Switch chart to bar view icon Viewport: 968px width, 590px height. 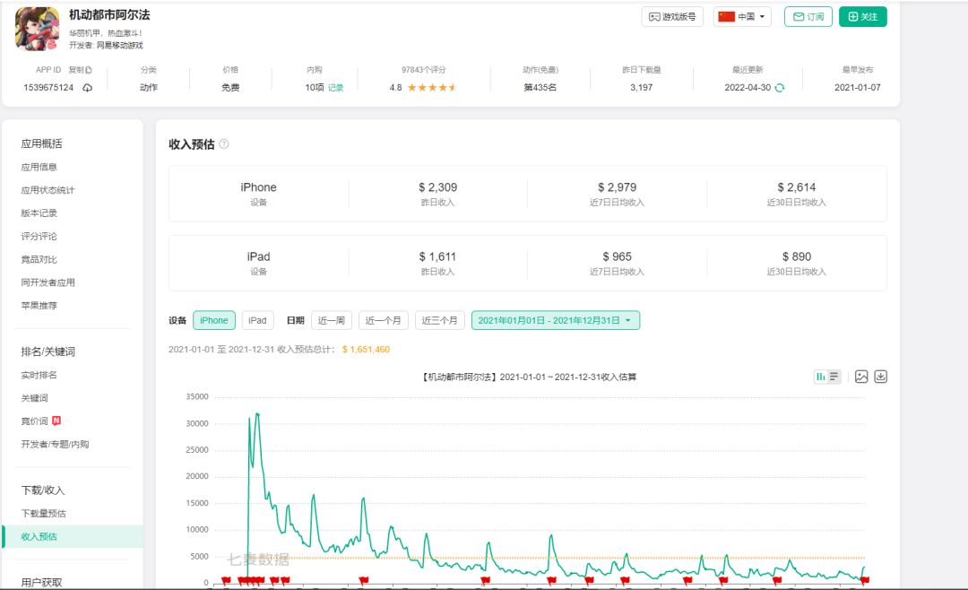tap(820, 377)
